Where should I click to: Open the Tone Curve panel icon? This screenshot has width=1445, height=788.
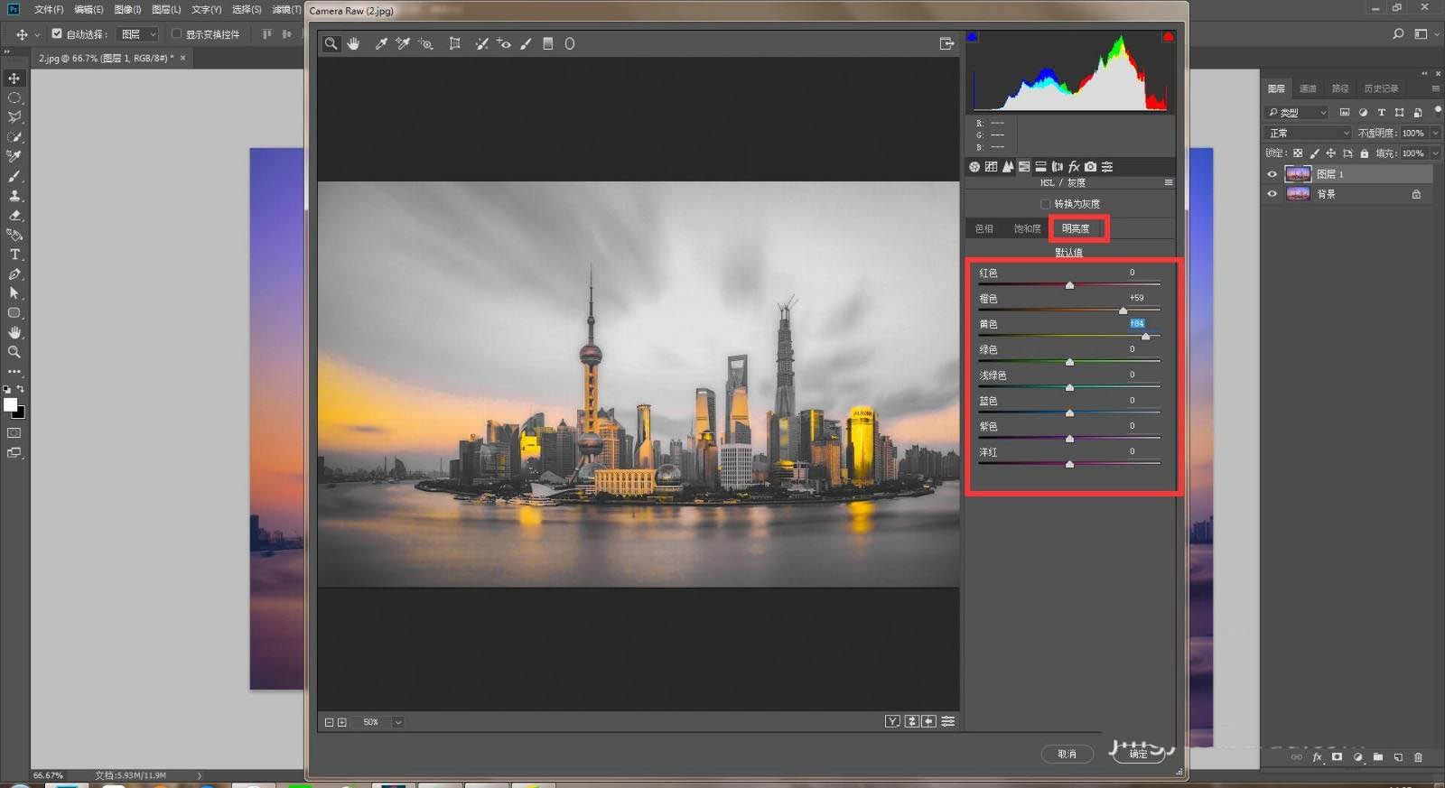991,167
